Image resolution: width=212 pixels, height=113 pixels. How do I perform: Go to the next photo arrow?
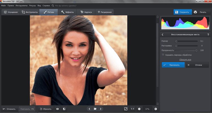pyautogui.click(x=101, y=109)
